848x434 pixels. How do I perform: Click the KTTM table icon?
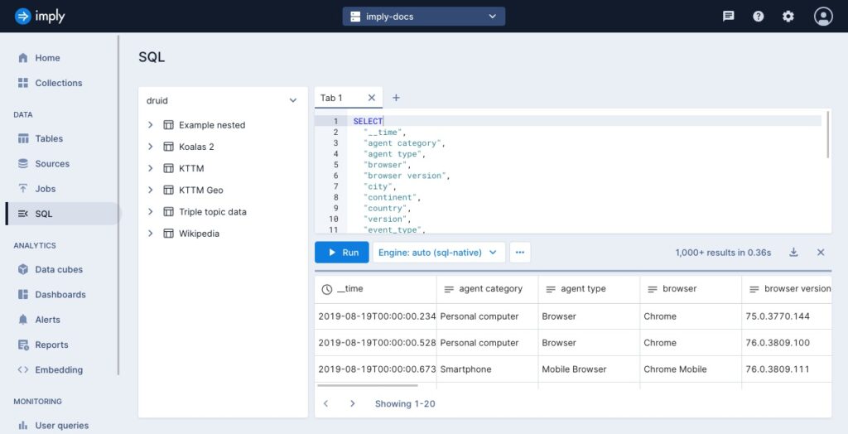pos(168,168)
